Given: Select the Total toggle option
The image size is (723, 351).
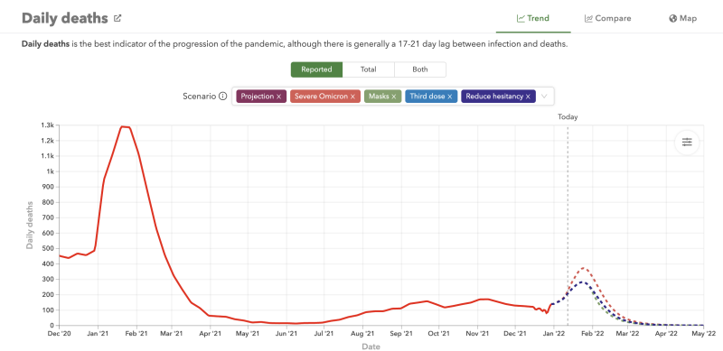Looking at the screenshot, I should pos(369,69).
